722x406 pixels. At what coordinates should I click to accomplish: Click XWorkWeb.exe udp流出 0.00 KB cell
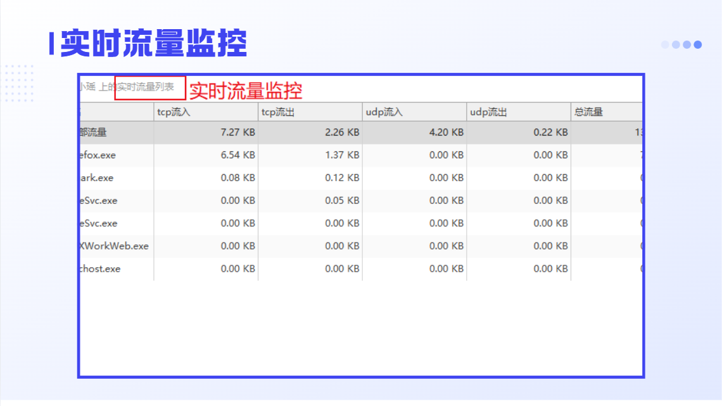point(519,246)
